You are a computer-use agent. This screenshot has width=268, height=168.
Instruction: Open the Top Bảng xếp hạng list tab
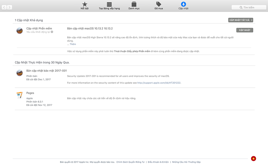[x=109, y=6]
